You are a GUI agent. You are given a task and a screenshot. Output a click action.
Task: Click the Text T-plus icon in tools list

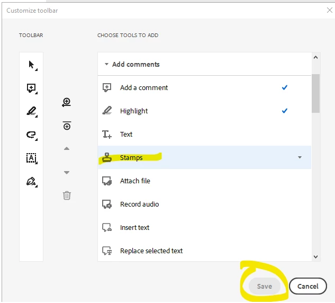[x=107, y=135]
